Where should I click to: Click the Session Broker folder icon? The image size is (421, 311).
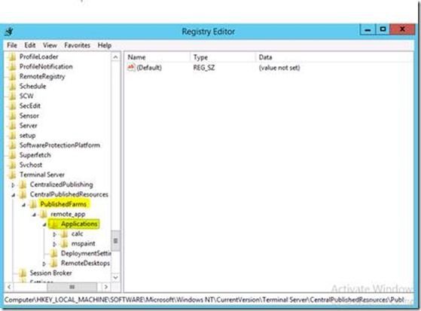tap(23, 273)
